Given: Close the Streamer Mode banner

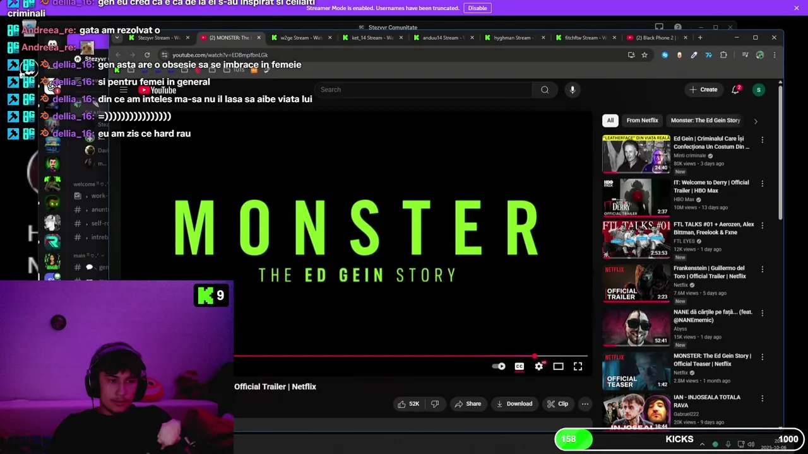Looking at the screenshot, I should (x=797, y=8).
